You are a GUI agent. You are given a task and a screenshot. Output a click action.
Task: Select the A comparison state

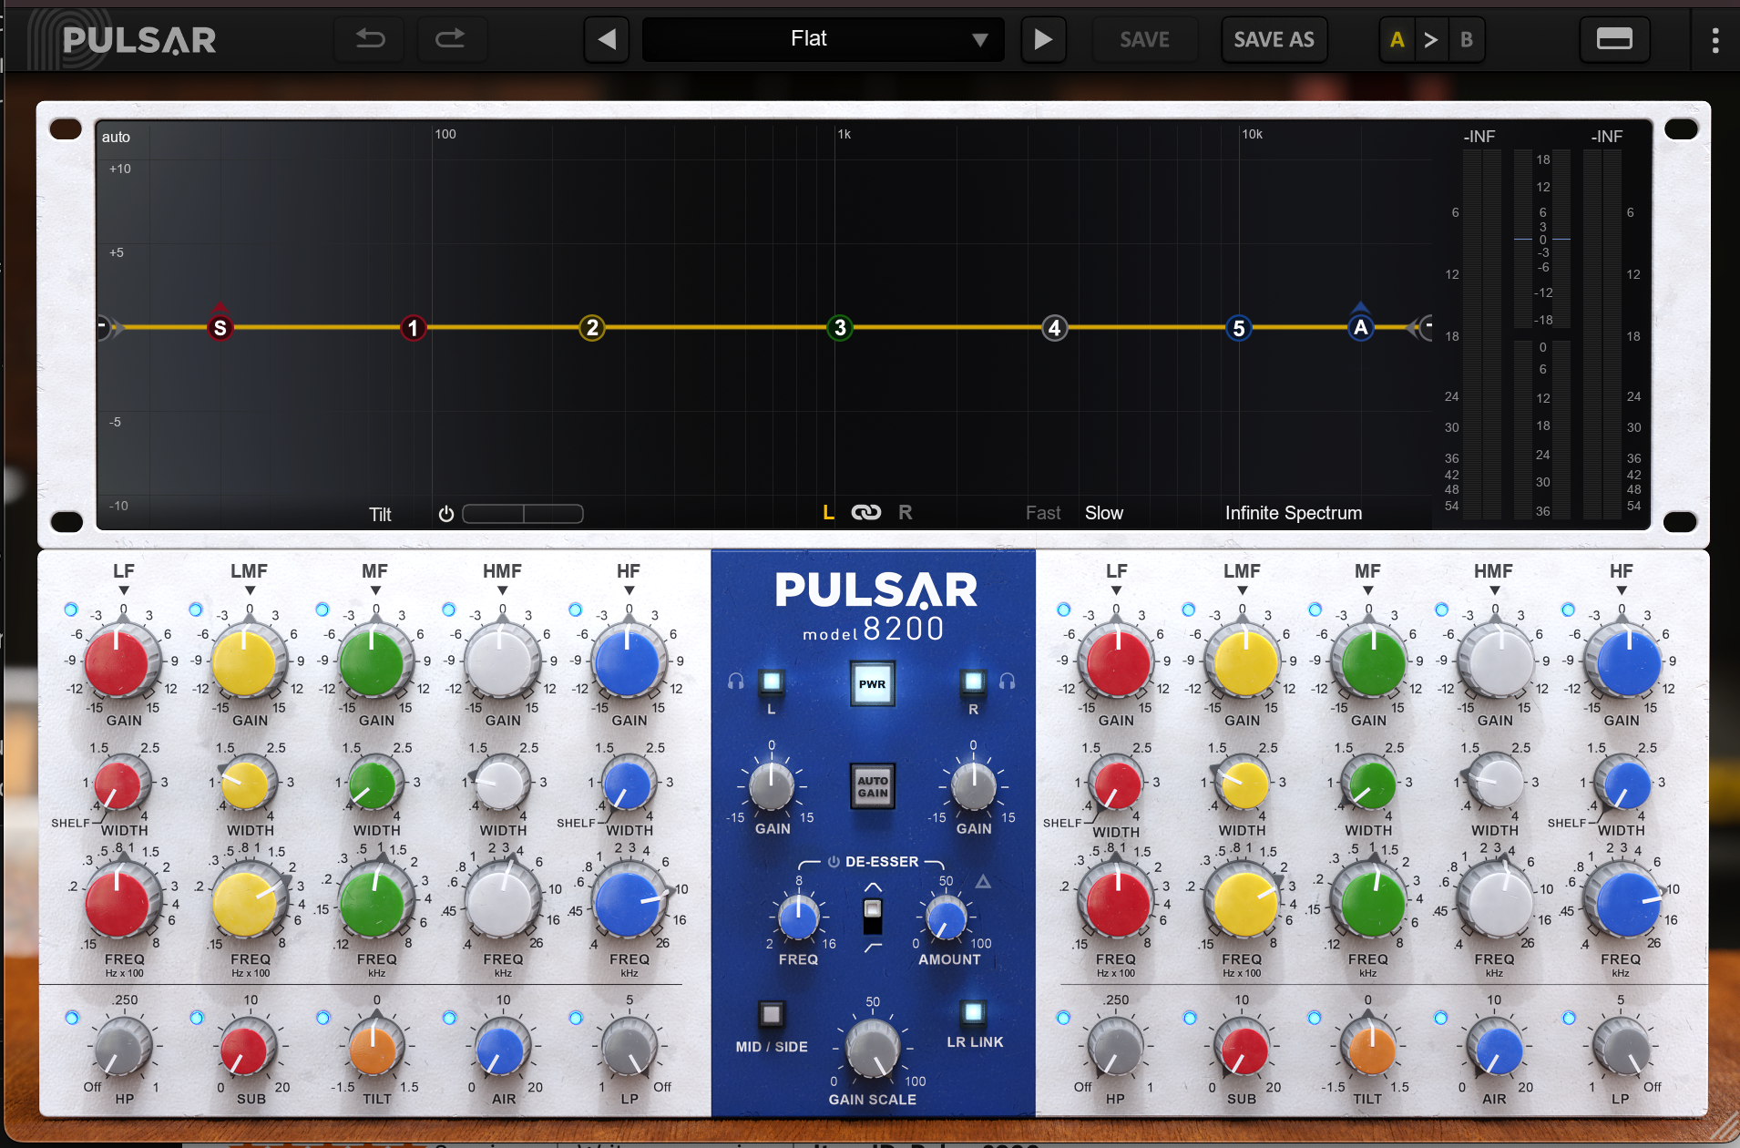click(x=1397, y=39)
